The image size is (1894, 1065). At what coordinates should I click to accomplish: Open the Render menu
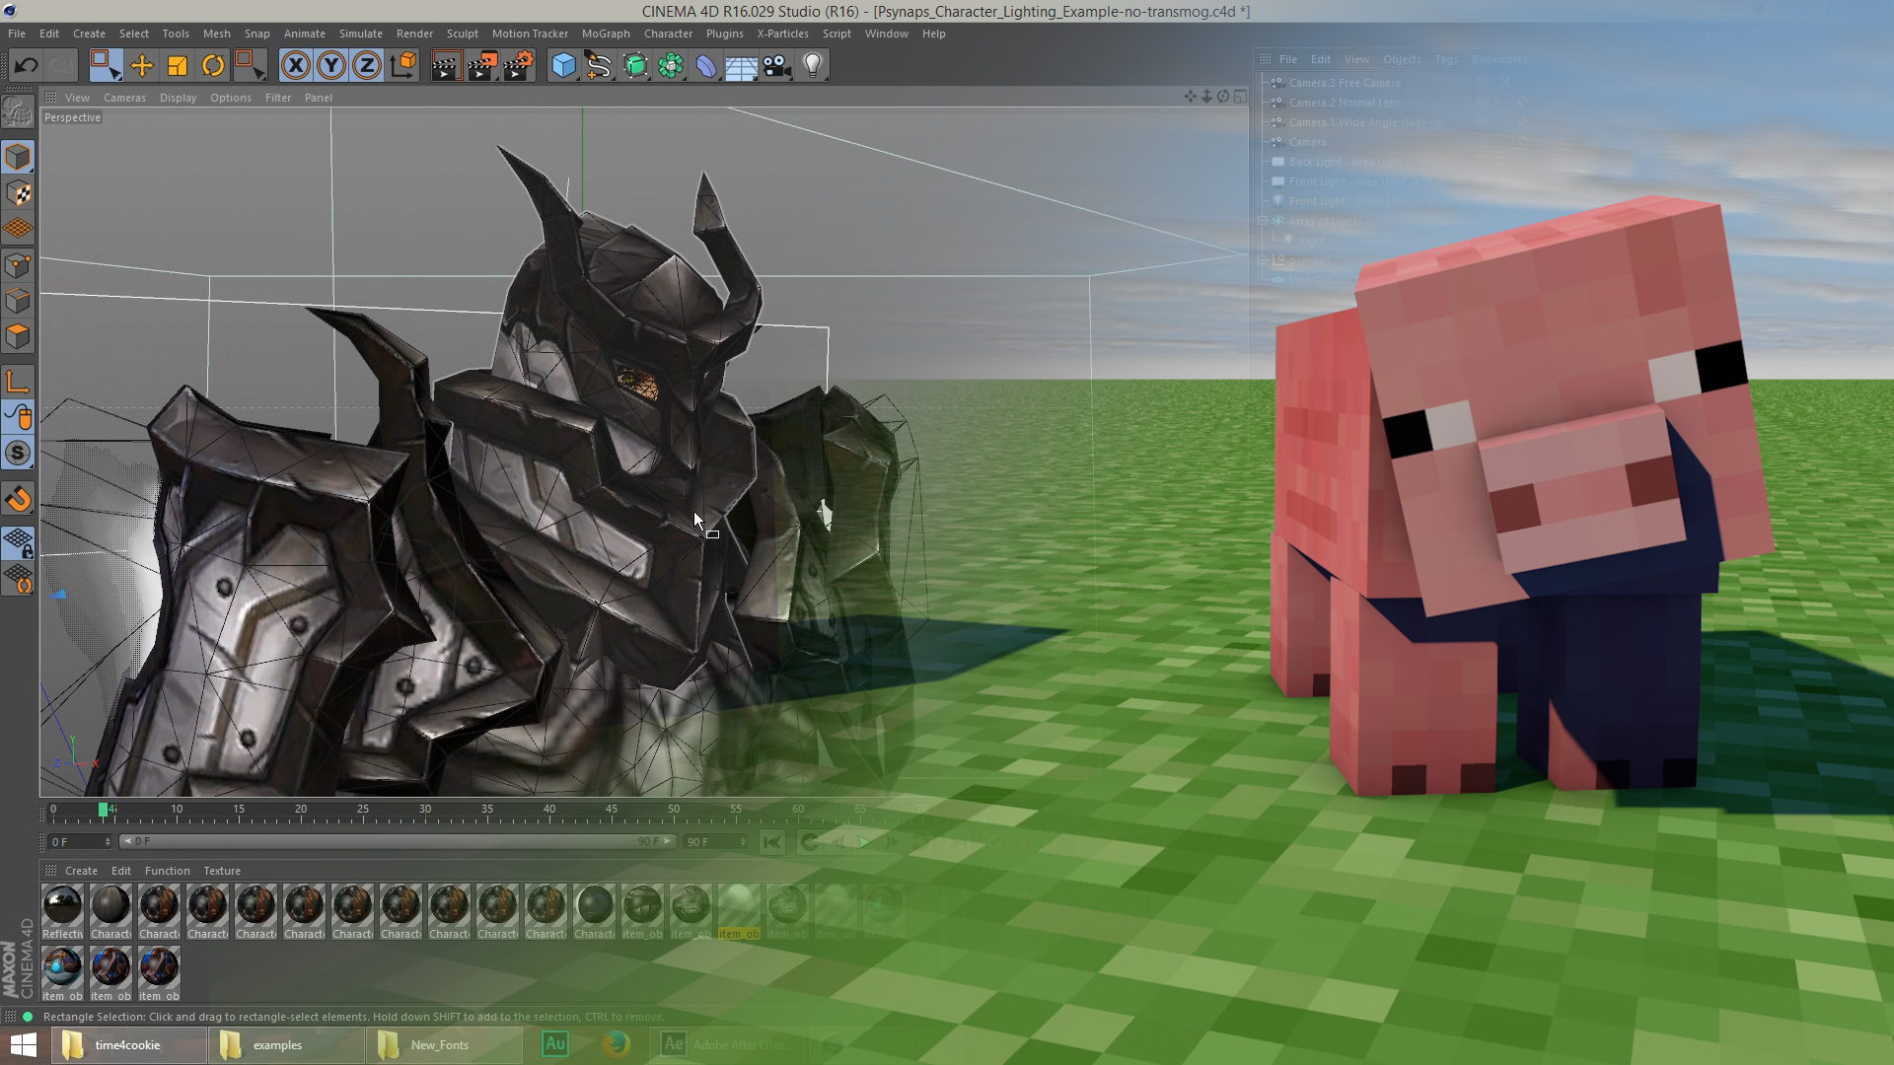[414, 34]
